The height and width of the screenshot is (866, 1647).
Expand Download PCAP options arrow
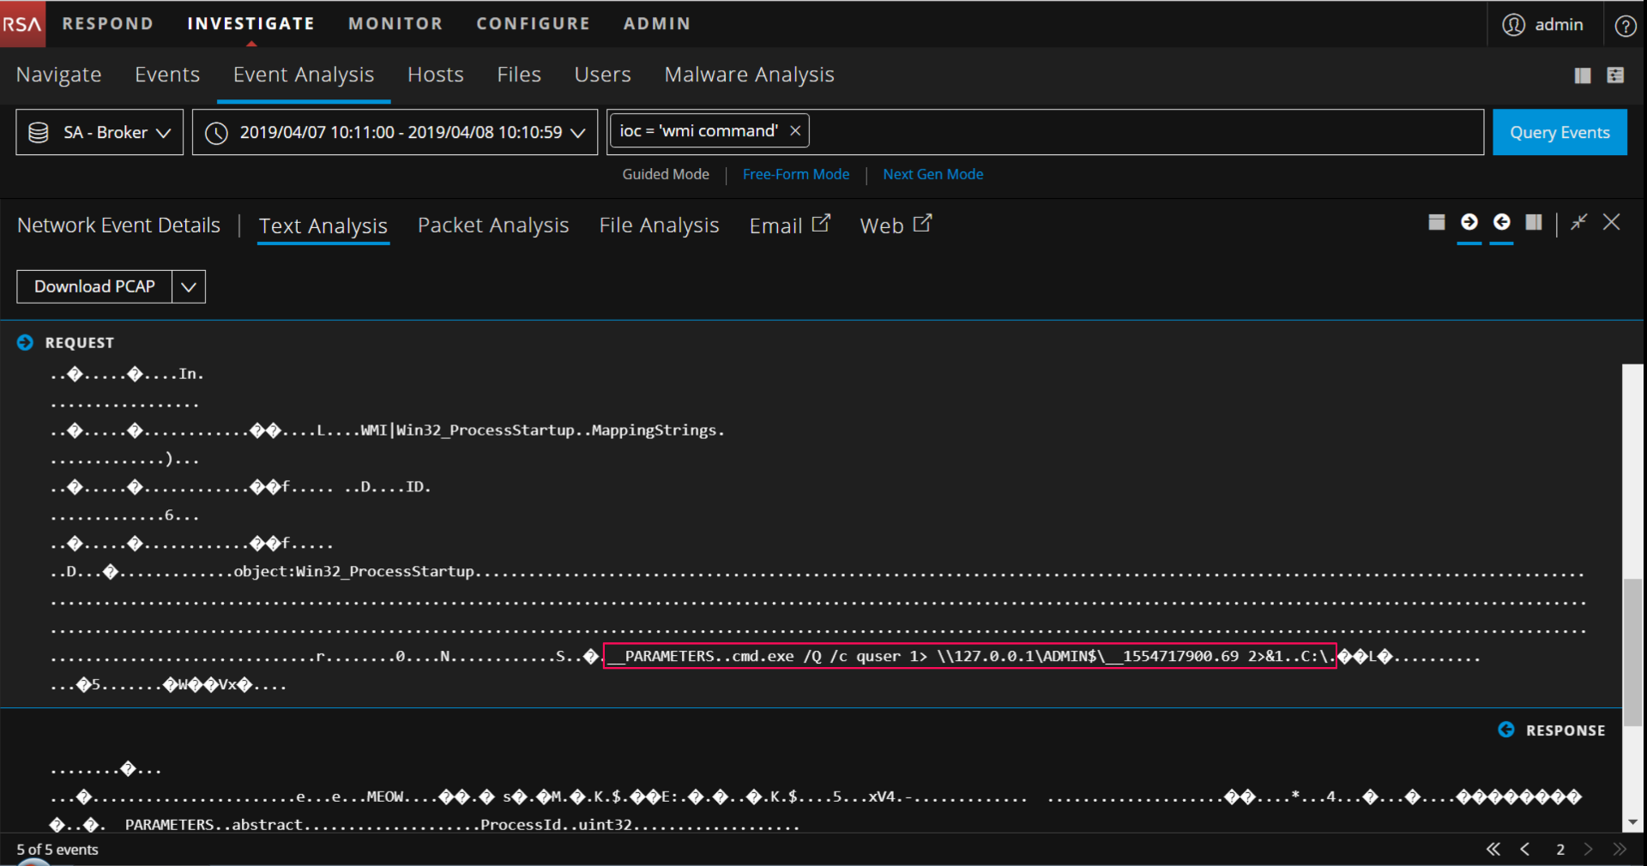189,287
